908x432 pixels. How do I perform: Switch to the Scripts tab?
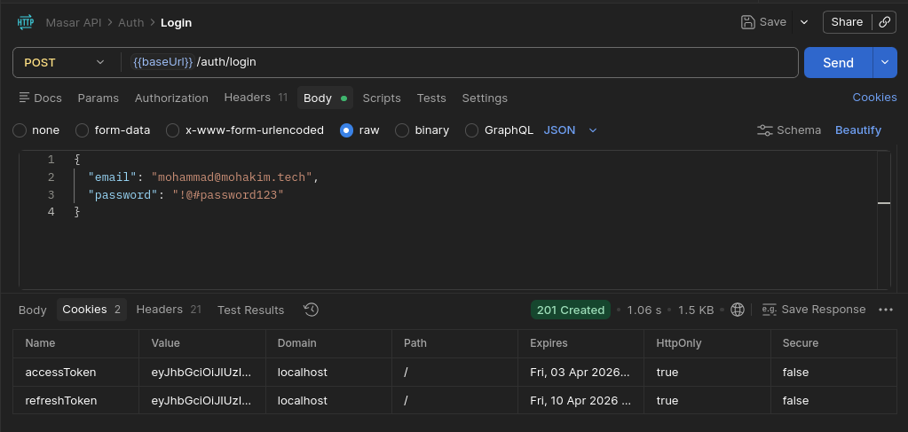point(382,98)
